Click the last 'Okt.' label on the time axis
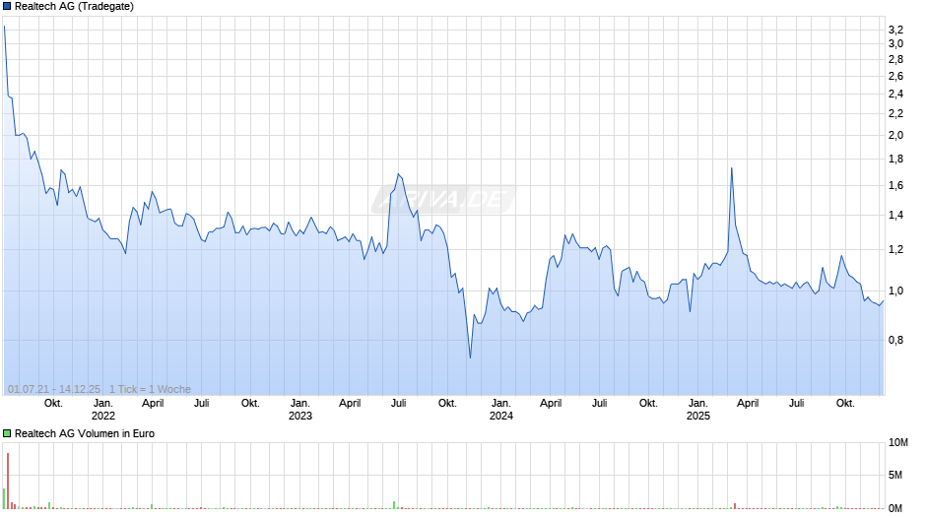Viewport: 926px width, 518px height. pyautogui.click(x=845, y=403)
